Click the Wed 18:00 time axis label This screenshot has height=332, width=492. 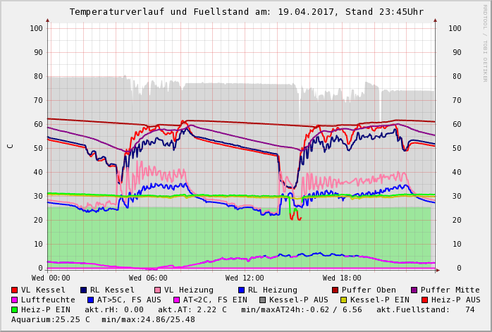click(x=342, y=278)
